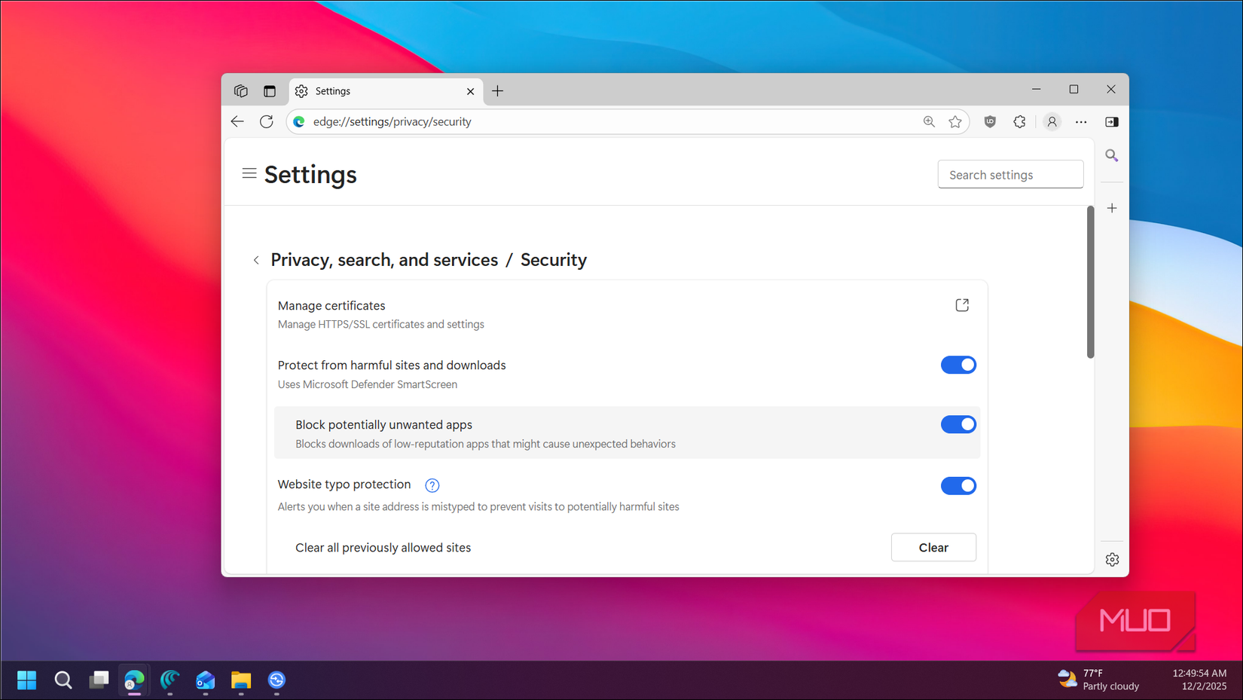Viewport: 1243px width, 700px height.
Task: Open the Extensions puzzle icon
Action: click(x=1019, y=121)
